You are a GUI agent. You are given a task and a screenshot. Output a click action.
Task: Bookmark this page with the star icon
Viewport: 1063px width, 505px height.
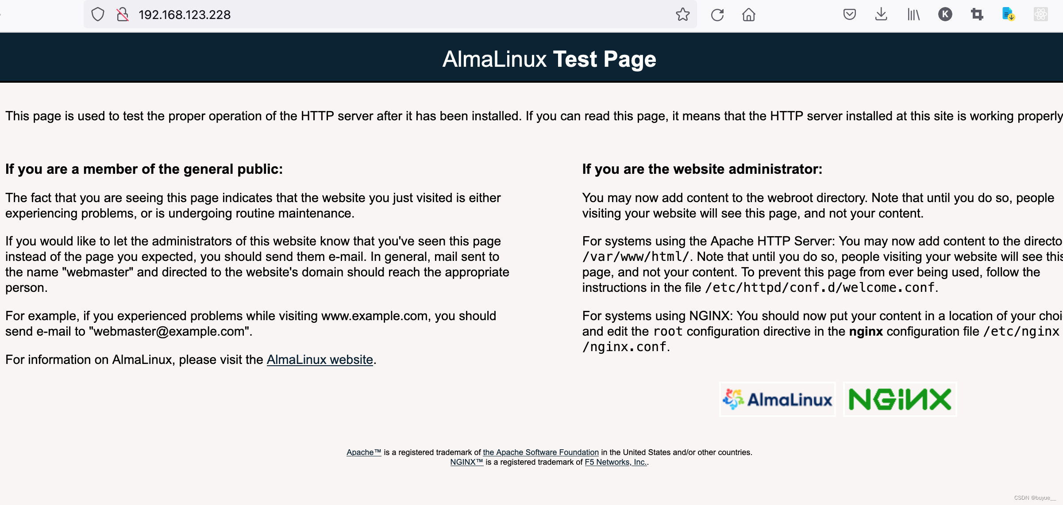682,15
